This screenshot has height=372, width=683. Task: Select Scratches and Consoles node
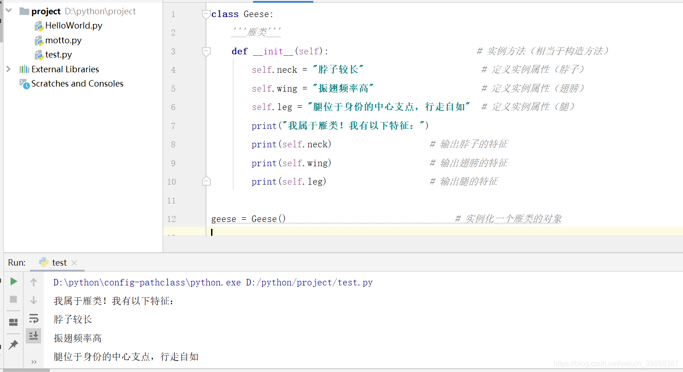(x=77, y=84)
